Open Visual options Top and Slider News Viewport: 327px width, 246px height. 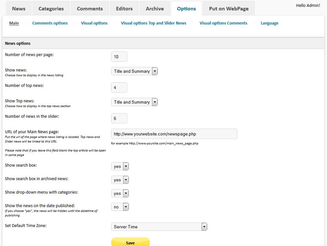pos(154,23)
